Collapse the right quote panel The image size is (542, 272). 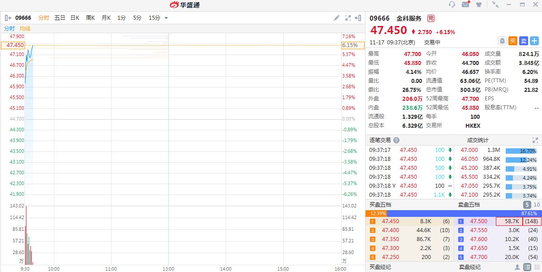click(358, 18)
